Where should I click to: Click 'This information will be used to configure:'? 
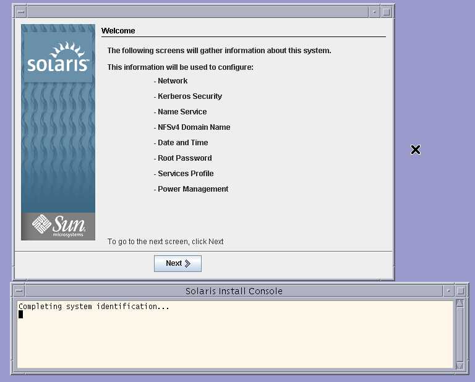point(180,67)
